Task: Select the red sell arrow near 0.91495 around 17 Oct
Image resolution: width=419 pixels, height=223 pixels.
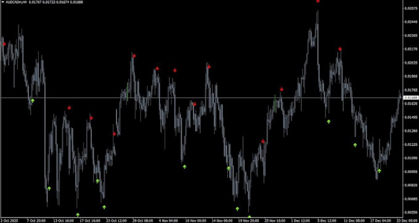Action: click(x=91, y=118)
